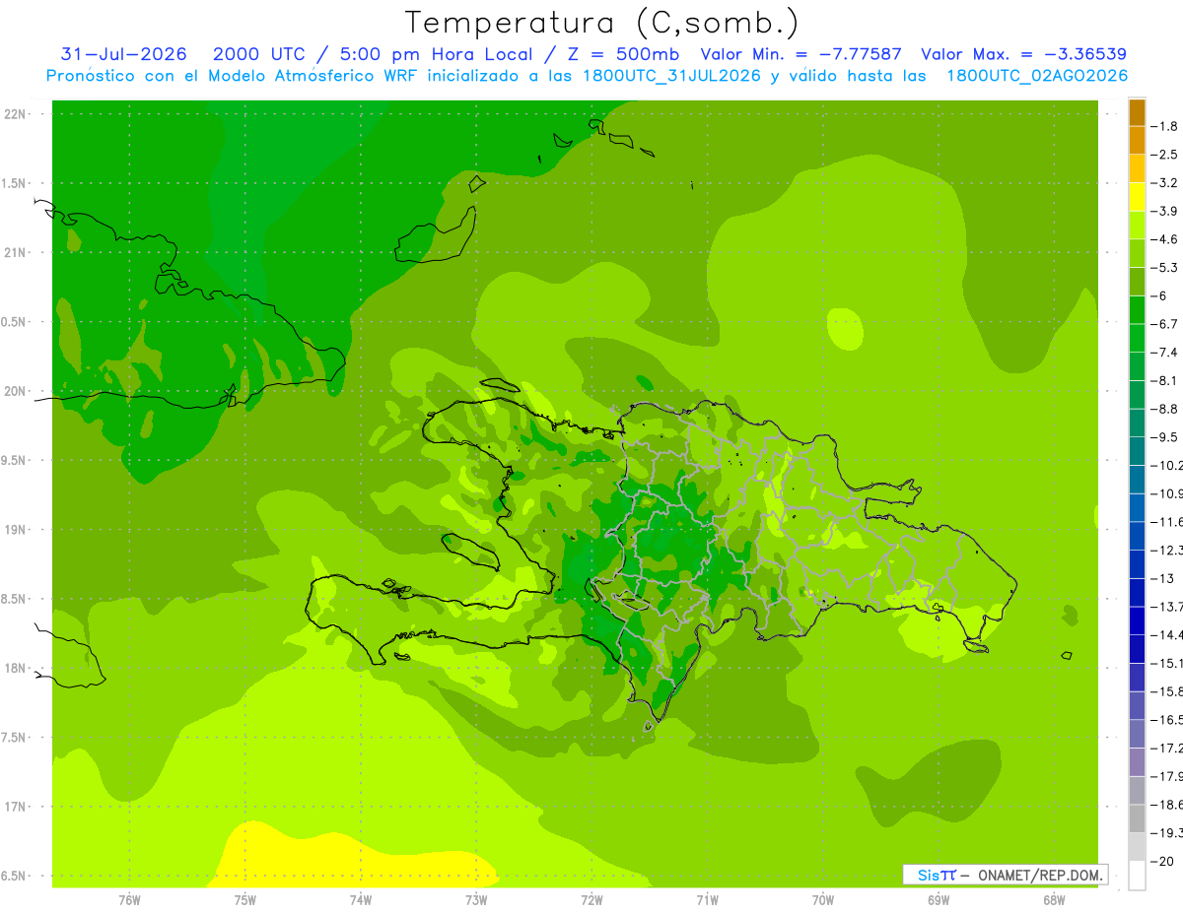Click the '-17.9' legend value
1183x913 pixels.
(1166, 776)
